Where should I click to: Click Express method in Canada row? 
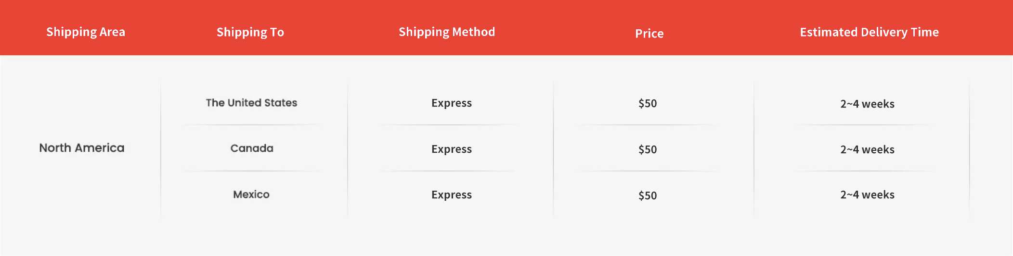[452, 149]
